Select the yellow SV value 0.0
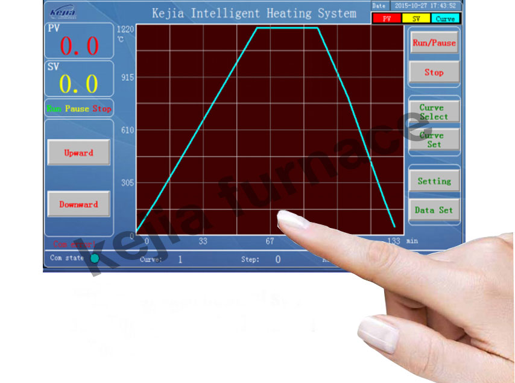515x383 pixels. pyautogui.click(x=78, y=83)
